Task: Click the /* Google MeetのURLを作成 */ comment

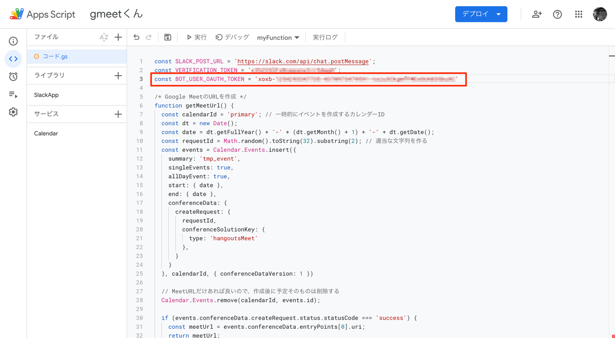Action: [200, 97]
